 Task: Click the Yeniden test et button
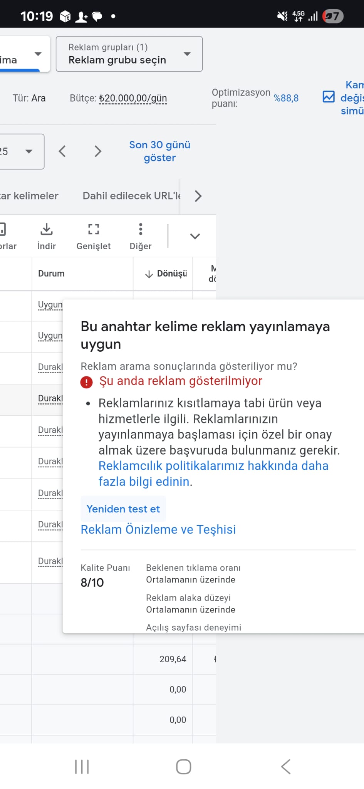pyautogui.click(x=123, y=509)
